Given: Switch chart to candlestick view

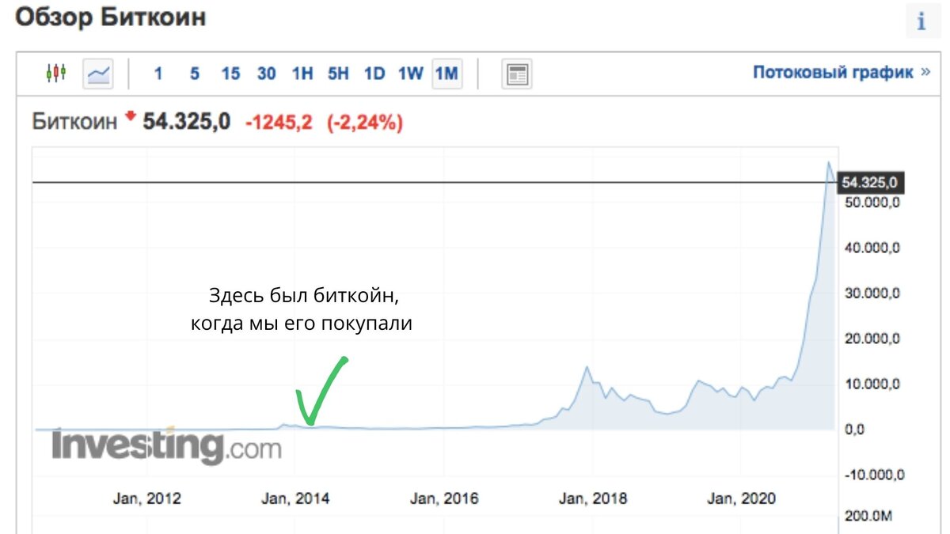Looking at the screenshot, I should click(x=56, y=73).
